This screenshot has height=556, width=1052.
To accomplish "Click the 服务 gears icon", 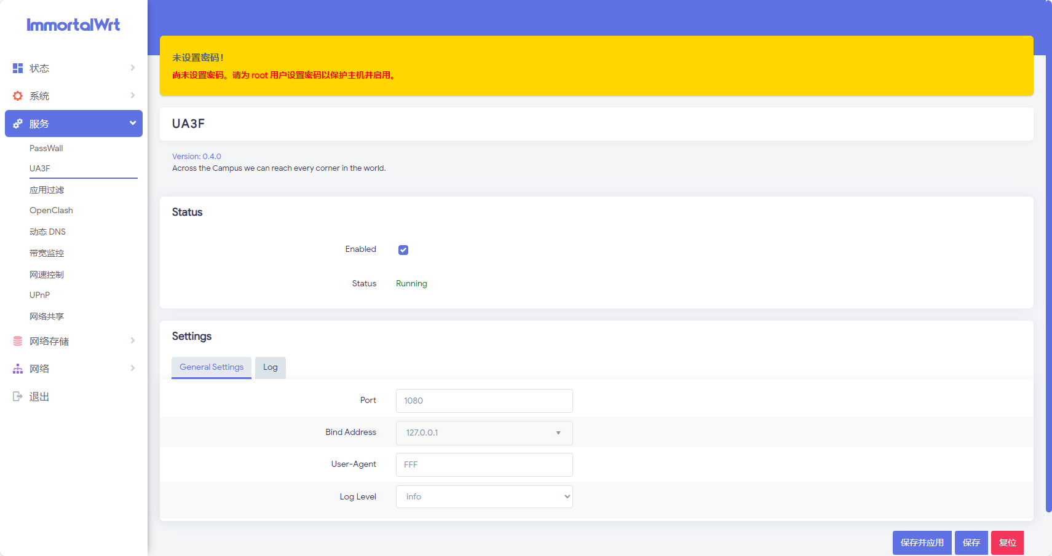I will coord(18,123).
